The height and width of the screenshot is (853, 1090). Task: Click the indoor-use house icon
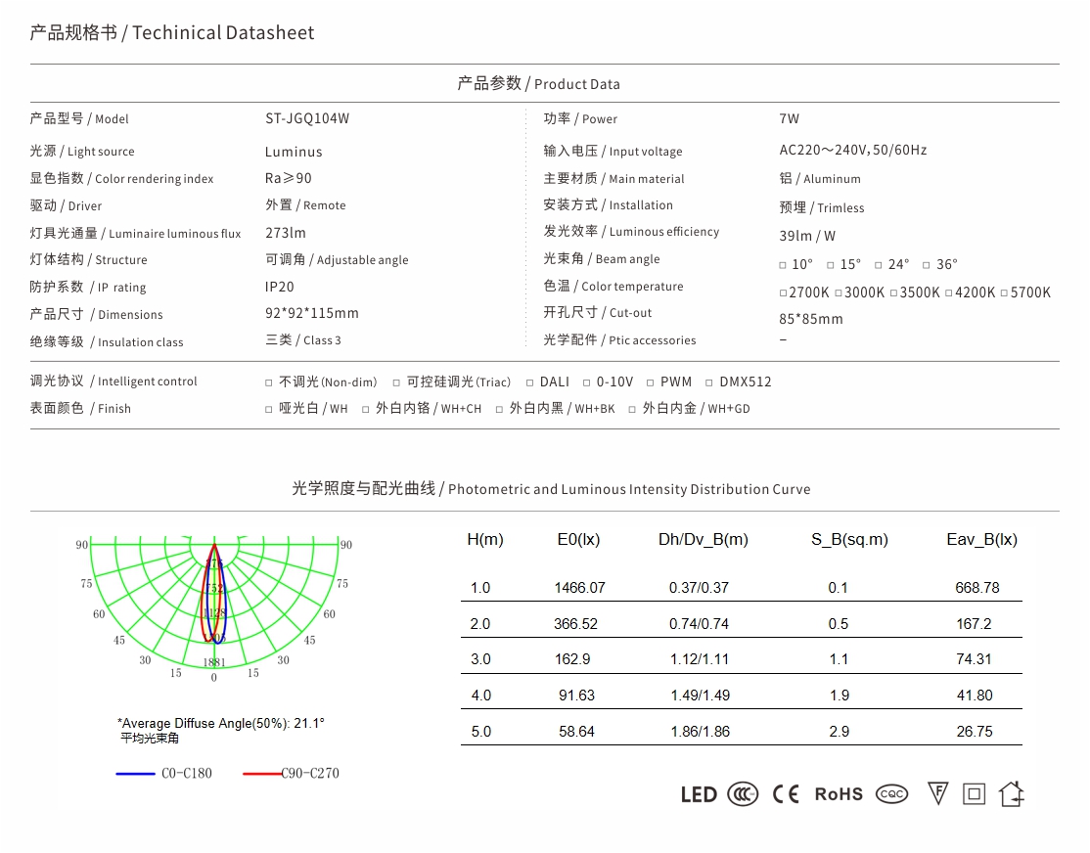(x=1011, y=793)
